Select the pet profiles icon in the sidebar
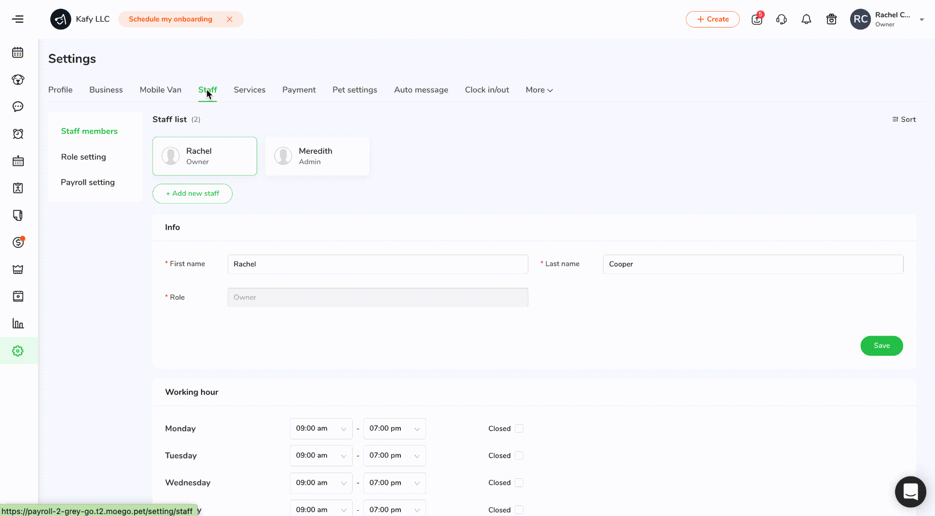The width and height of the screenshot is (935, 516). point(18,80)
